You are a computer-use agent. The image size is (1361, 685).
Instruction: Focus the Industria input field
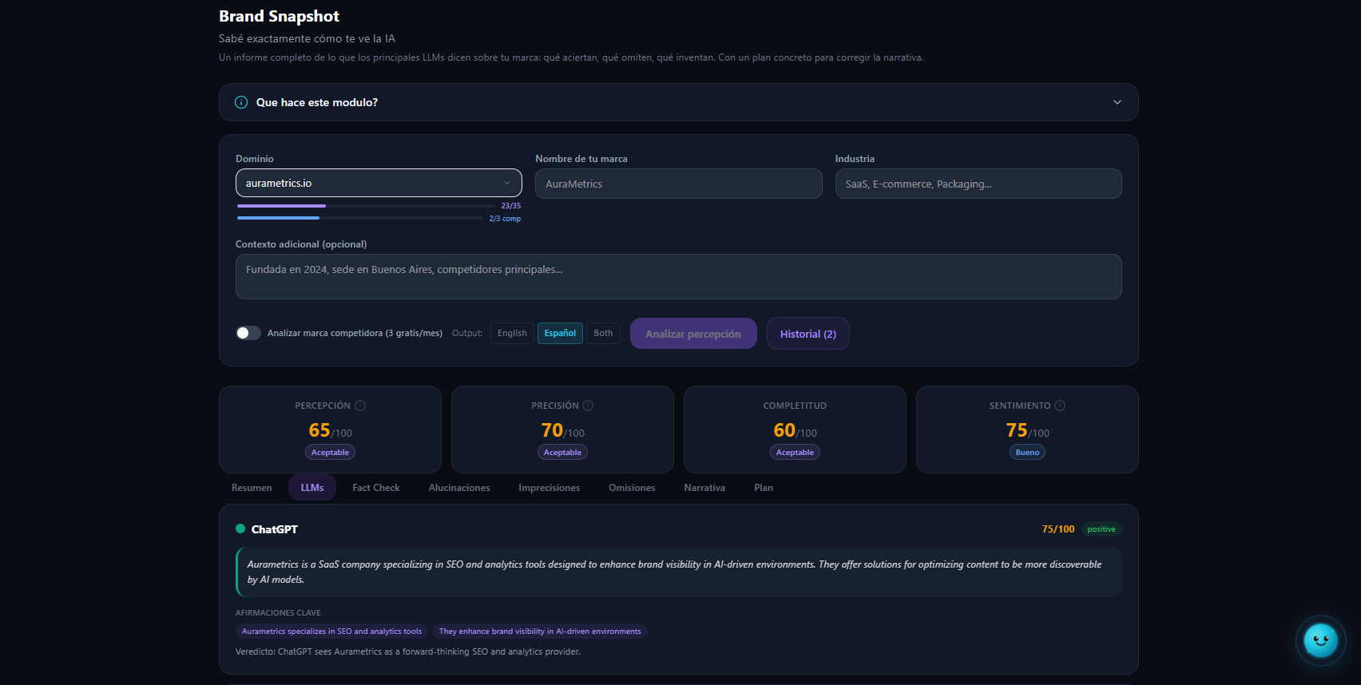(x=978, y=184)
